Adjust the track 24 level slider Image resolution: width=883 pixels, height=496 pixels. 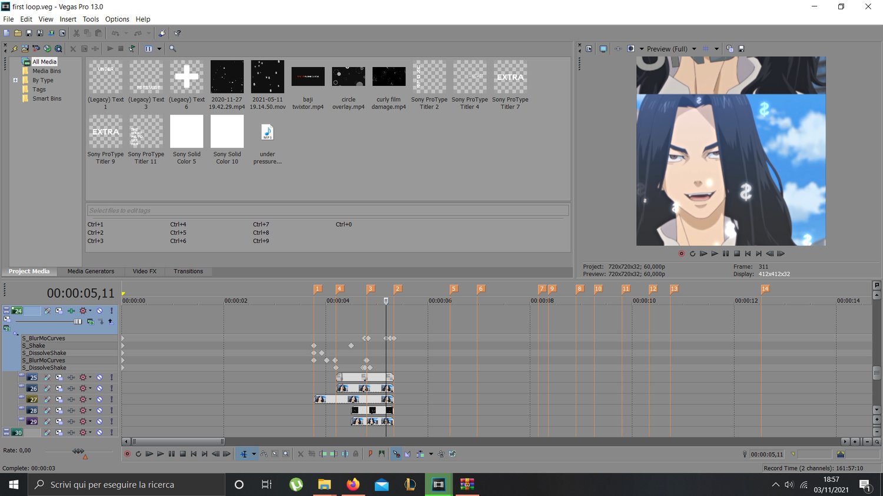click(x=78, y=321)
